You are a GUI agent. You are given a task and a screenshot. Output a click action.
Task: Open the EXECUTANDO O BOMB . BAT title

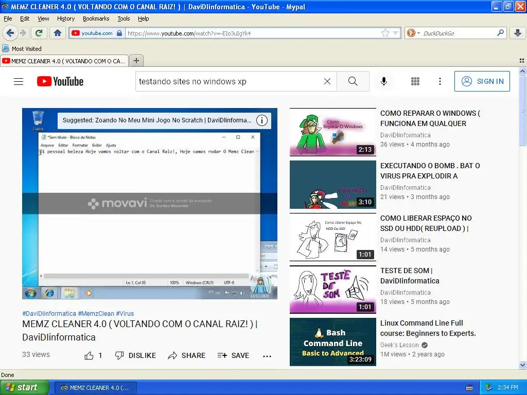click(430, 171)
